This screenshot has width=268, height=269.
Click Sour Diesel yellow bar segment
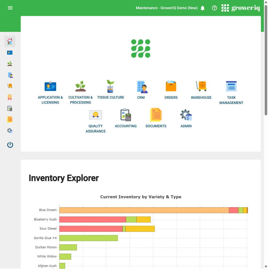pos(140,229)
